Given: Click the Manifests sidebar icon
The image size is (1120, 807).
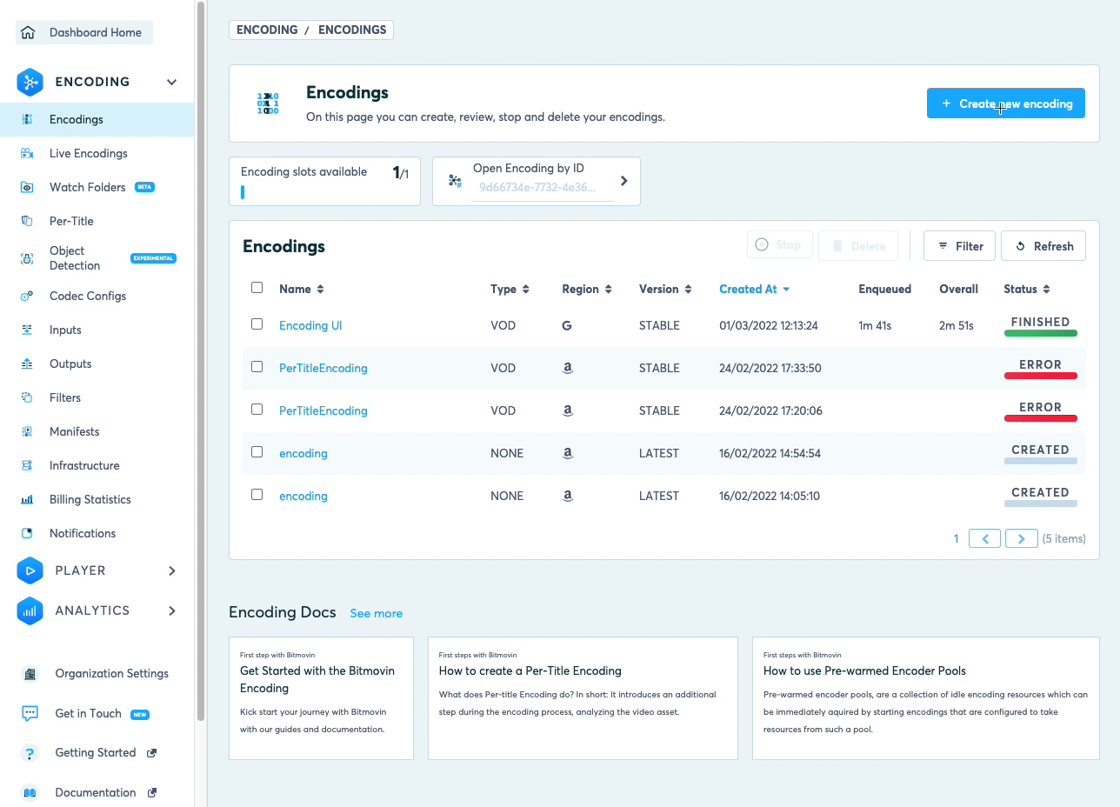Looking at the screenshot, I should pyautogui.click(x=27, y=431).
